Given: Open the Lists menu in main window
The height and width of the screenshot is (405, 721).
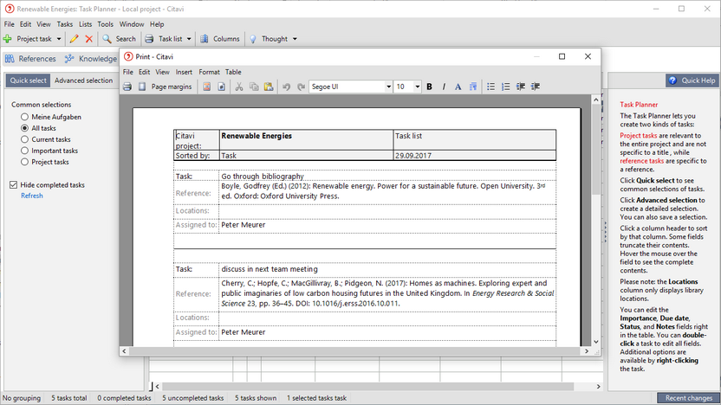Looking at the screenshot, I should [x=85, y=24].
